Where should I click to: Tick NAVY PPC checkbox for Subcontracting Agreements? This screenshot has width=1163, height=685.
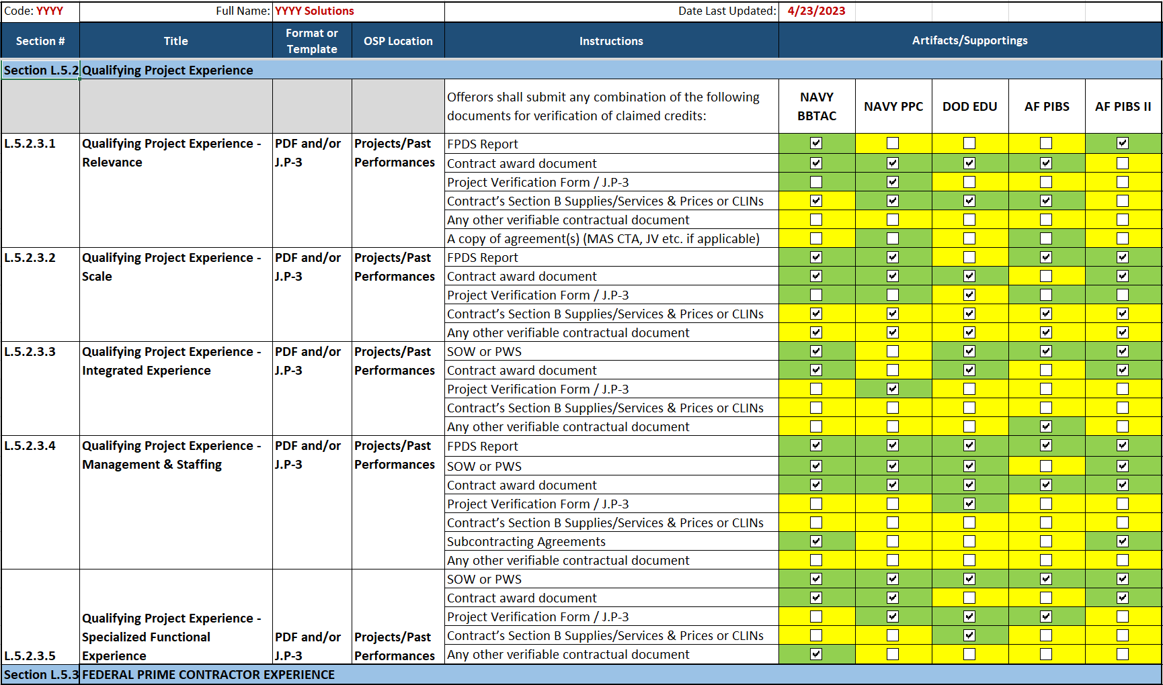tap(893, 541)
